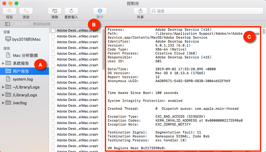Click 'Time Awake Since Boot: 100 seconds'
This screenshot has height=152, width=266.
tap(143, 93)
